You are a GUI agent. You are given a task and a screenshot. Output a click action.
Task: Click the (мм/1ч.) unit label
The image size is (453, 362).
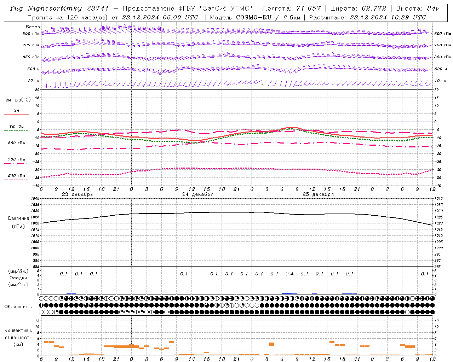[x=18, y=285]
